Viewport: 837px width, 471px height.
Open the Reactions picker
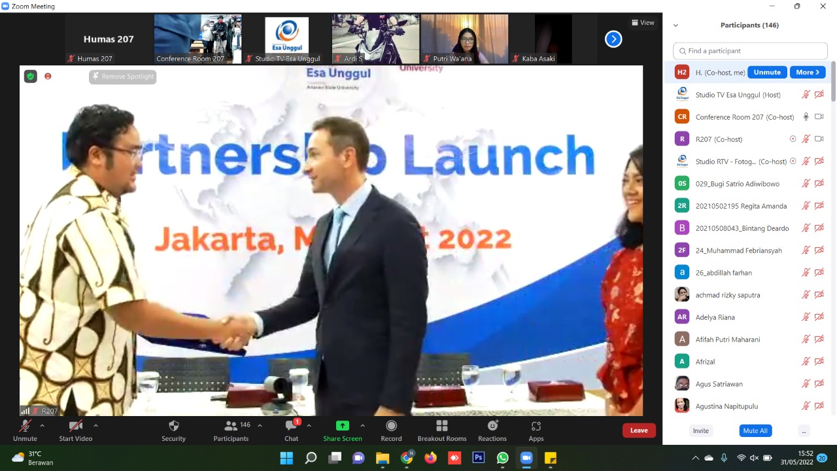tap(492, 430)
